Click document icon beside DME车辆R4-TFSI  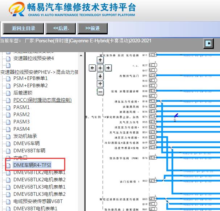[8, 165]
